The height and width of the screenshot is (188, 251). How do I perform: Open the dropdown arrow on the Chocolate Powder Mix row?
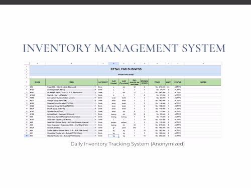(x=95, y=133)
